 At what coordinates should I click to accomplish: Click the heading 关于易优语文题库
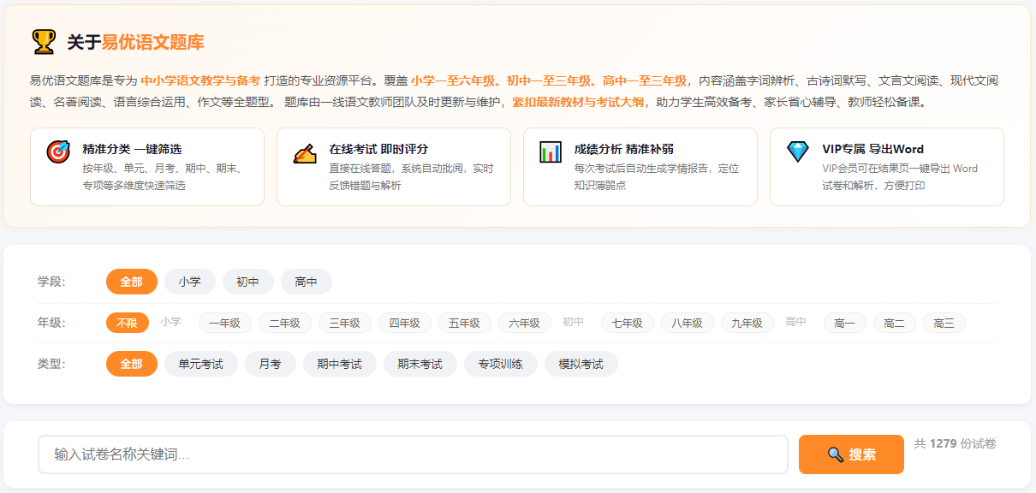pyautogui.click(x=135, y=42)
